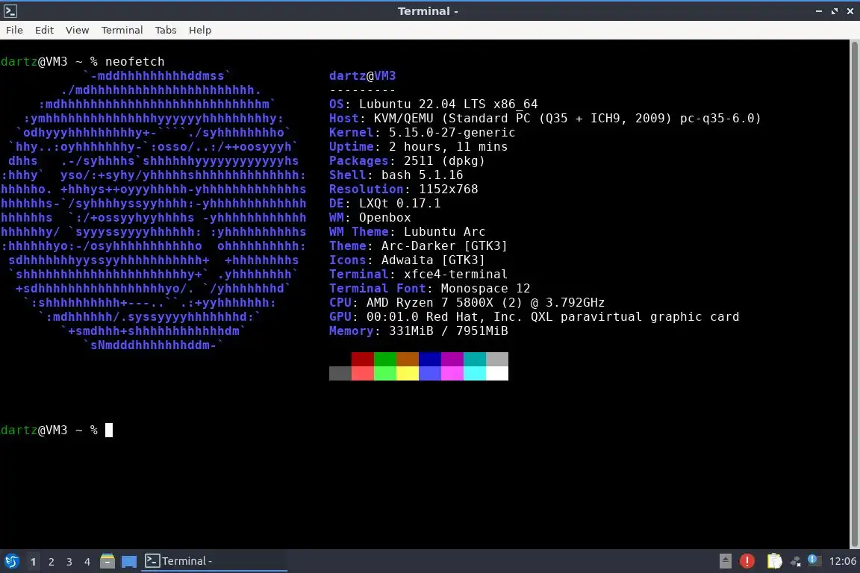This screenshot has height=573, width=860.
Task: Click the 'Packages: 2511 (dpkg)' line
Action: [x=407, y=161]
